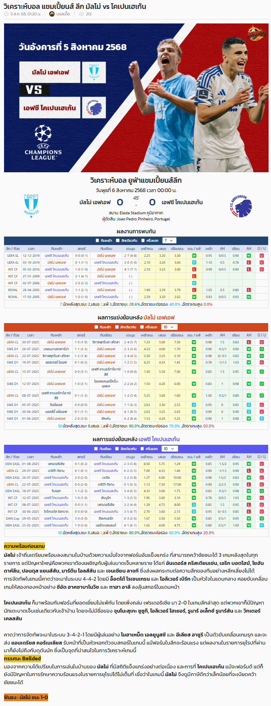Click the red U over/under badge for 12-12-2019
The width and height of the screenshot is (271, 706).
(262, 256)
